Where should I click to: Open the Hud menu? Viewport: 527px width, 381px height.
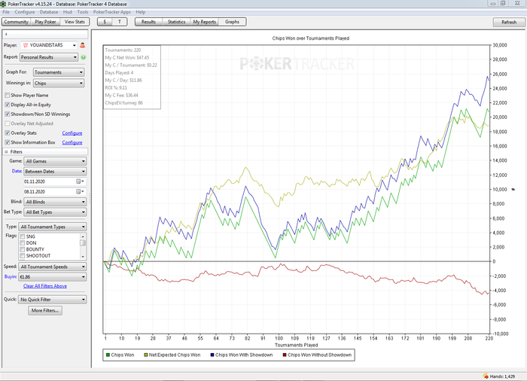67,13
